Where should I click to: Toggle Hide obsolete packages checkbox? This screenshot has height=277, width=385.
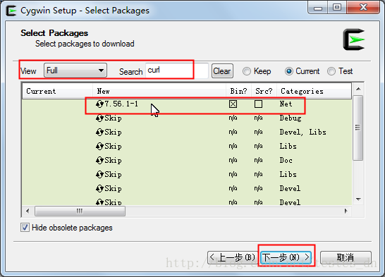point(25,228)
